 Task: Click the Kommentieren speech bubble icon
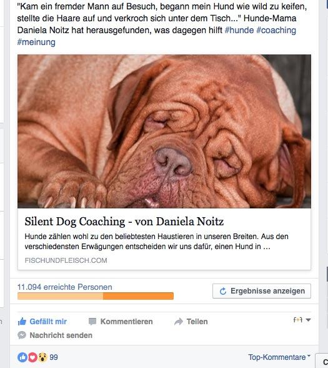pyautogui.click(x=92, y=322)
